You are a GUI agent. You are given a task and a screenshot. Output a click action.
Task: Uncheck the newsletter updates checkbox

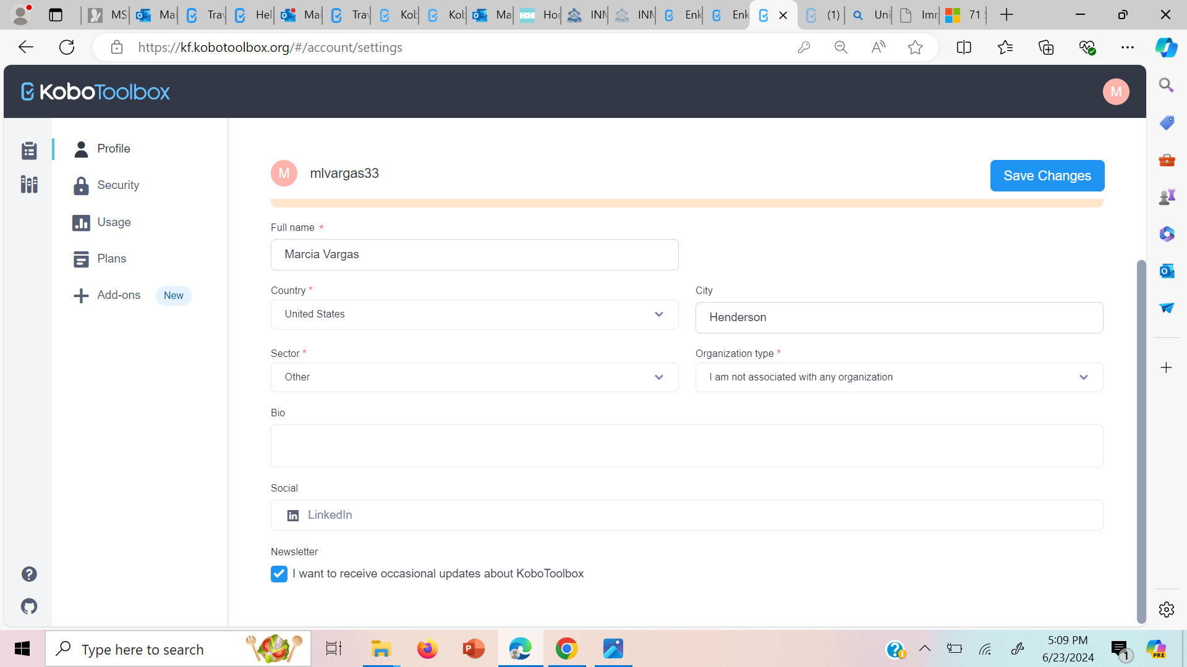[279, 574]
